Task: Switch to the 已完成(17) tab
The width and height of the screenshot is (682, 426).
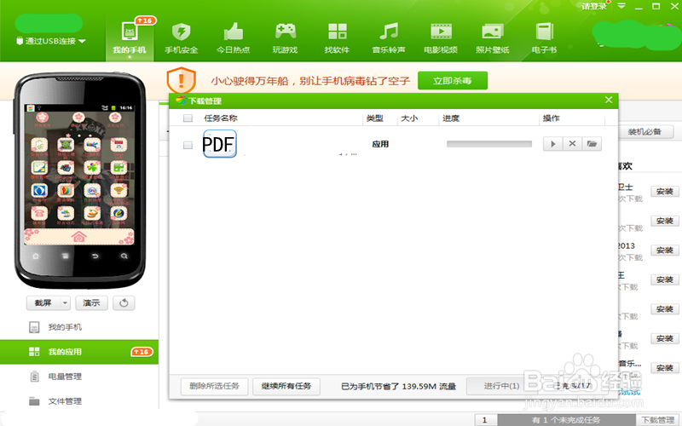Action: pos(574,386)
